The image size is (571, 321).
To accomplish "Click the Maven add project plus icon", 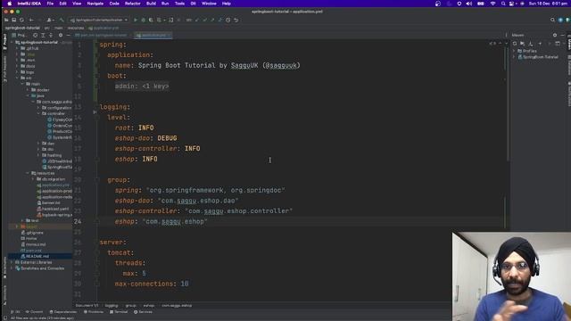I will pos(540,44).
